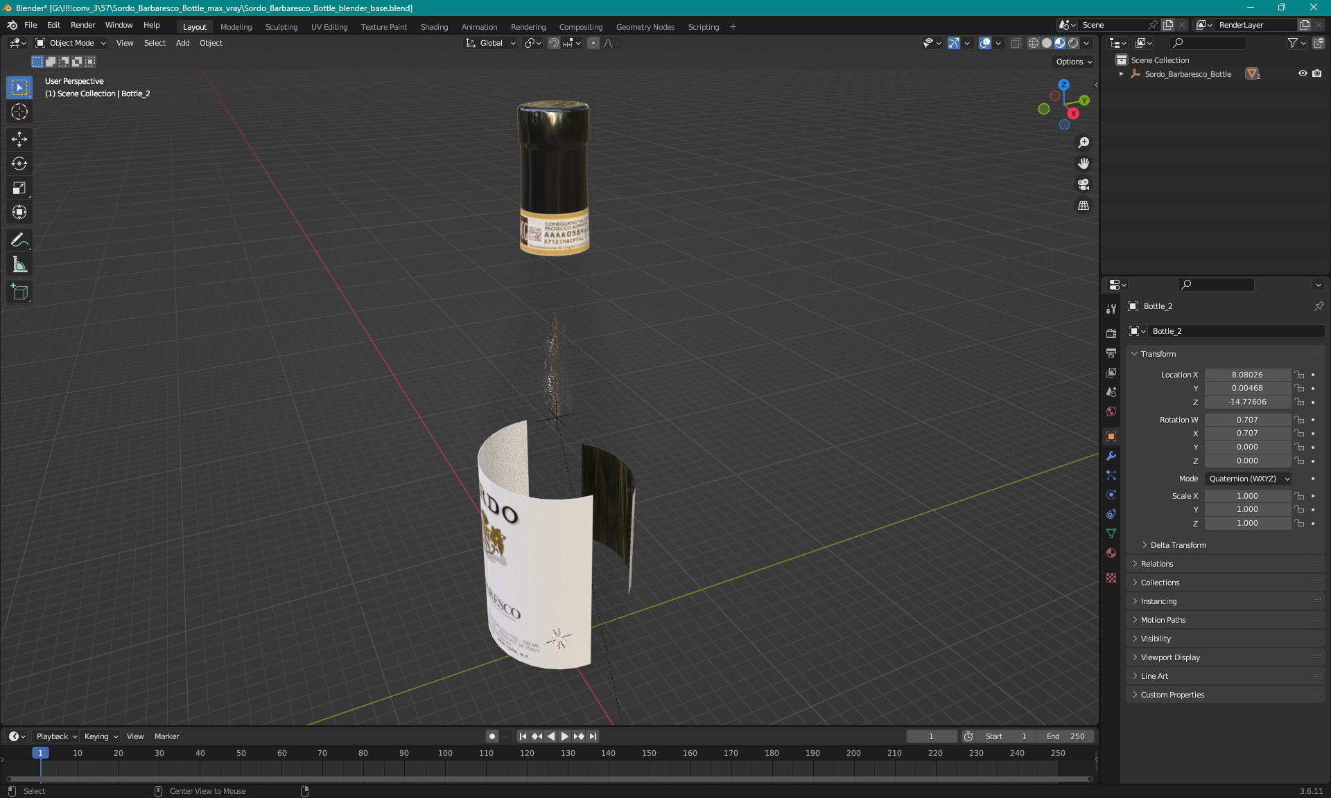
Task: Expand Sordo_Barbaresco_Bottle collection tree
Action: pos(1122,73)
